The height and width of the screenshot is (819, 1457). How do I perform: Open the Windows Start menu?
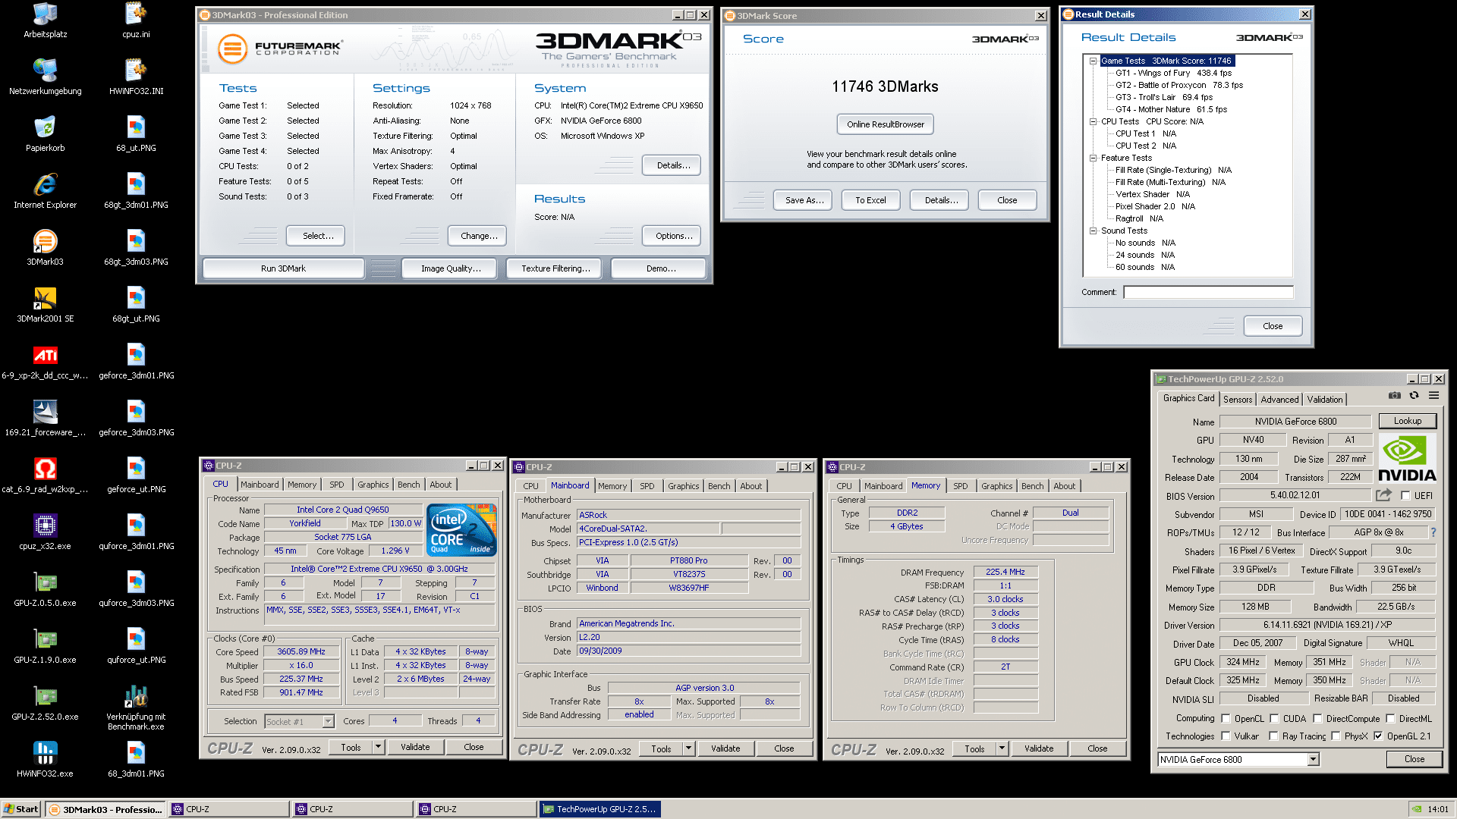[x=21, y=809]
